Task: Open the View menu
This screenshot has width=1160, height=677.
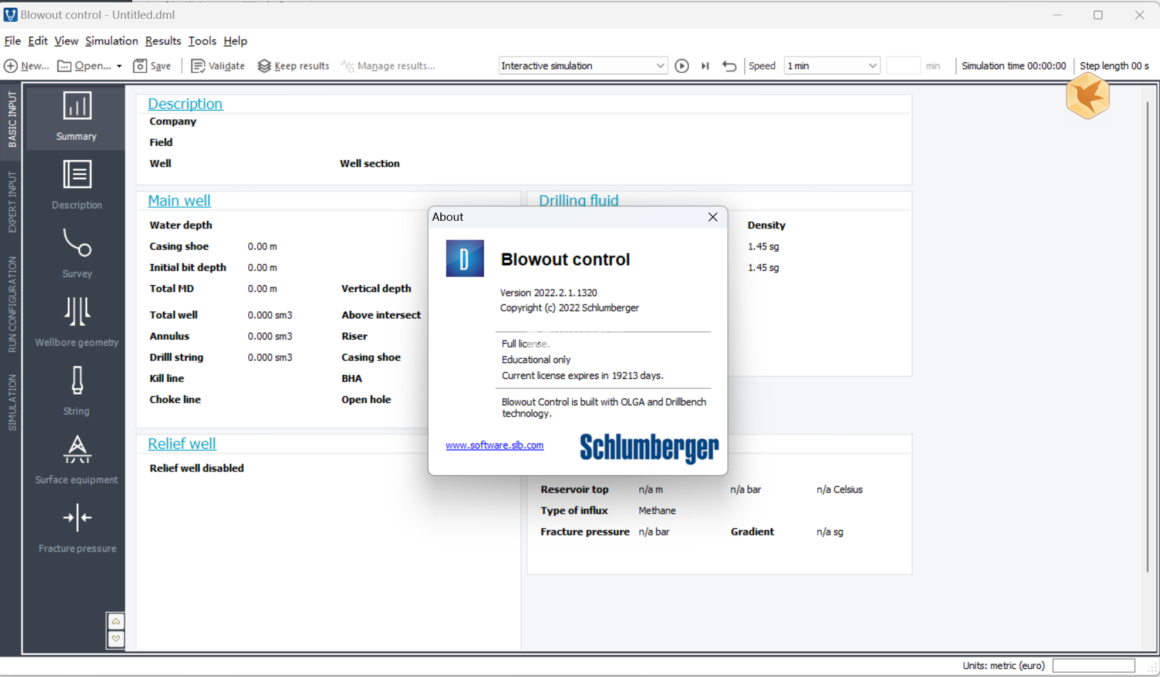Action: click(66, 41)
